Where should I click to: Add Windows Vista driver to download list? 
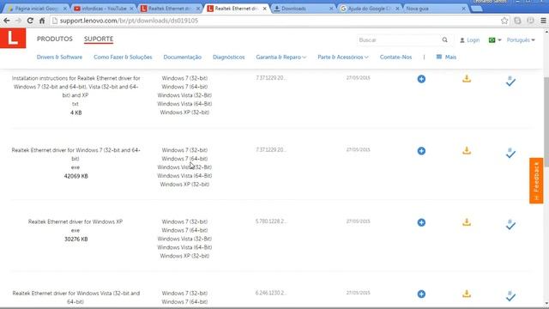tap(510, 296)
